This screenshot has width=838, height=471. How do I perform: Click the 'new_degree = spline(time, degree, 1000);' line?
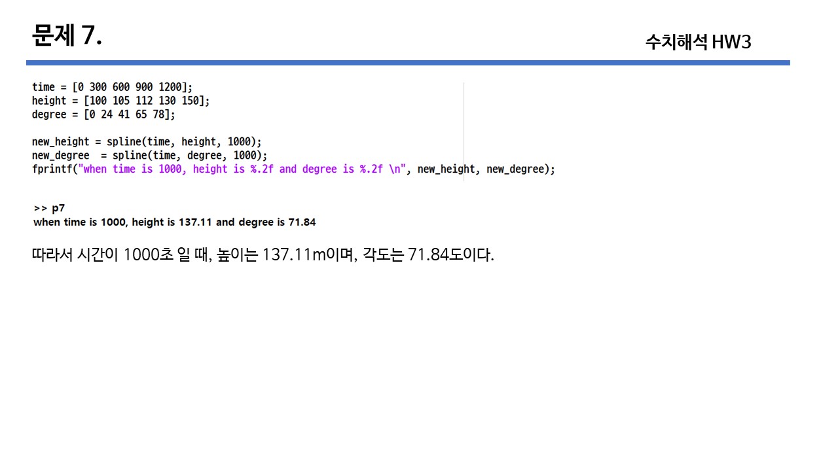pyautogui.click(x=150, y=155)
